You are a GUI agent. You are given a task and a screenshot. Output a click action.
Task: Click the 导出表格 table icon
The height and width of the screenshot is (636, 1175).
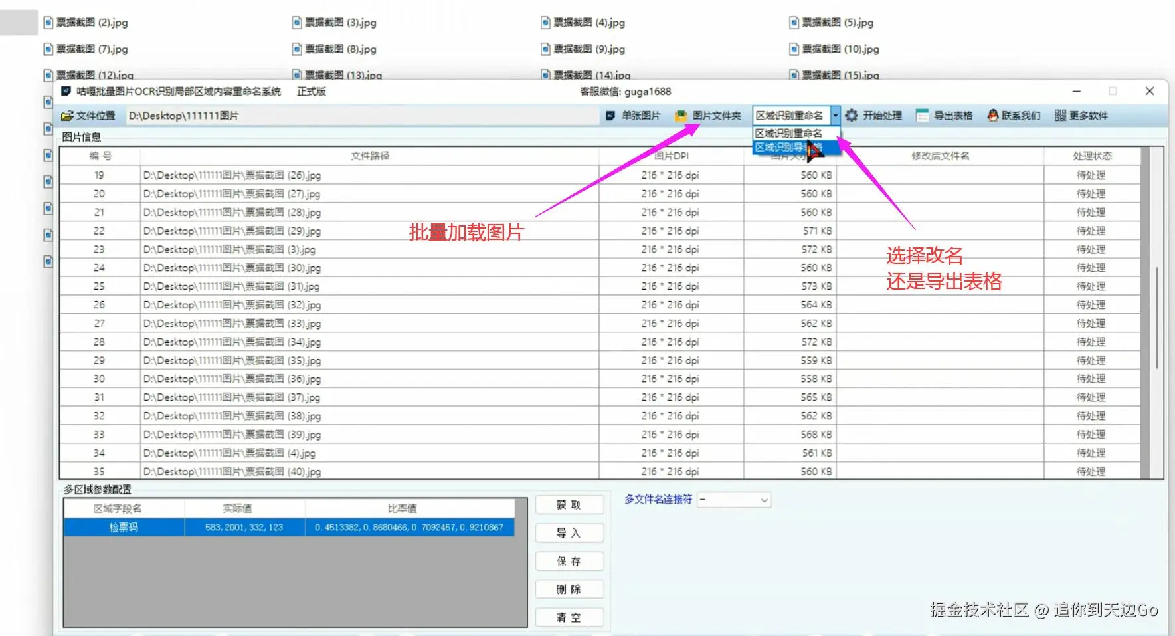point(923,116)
